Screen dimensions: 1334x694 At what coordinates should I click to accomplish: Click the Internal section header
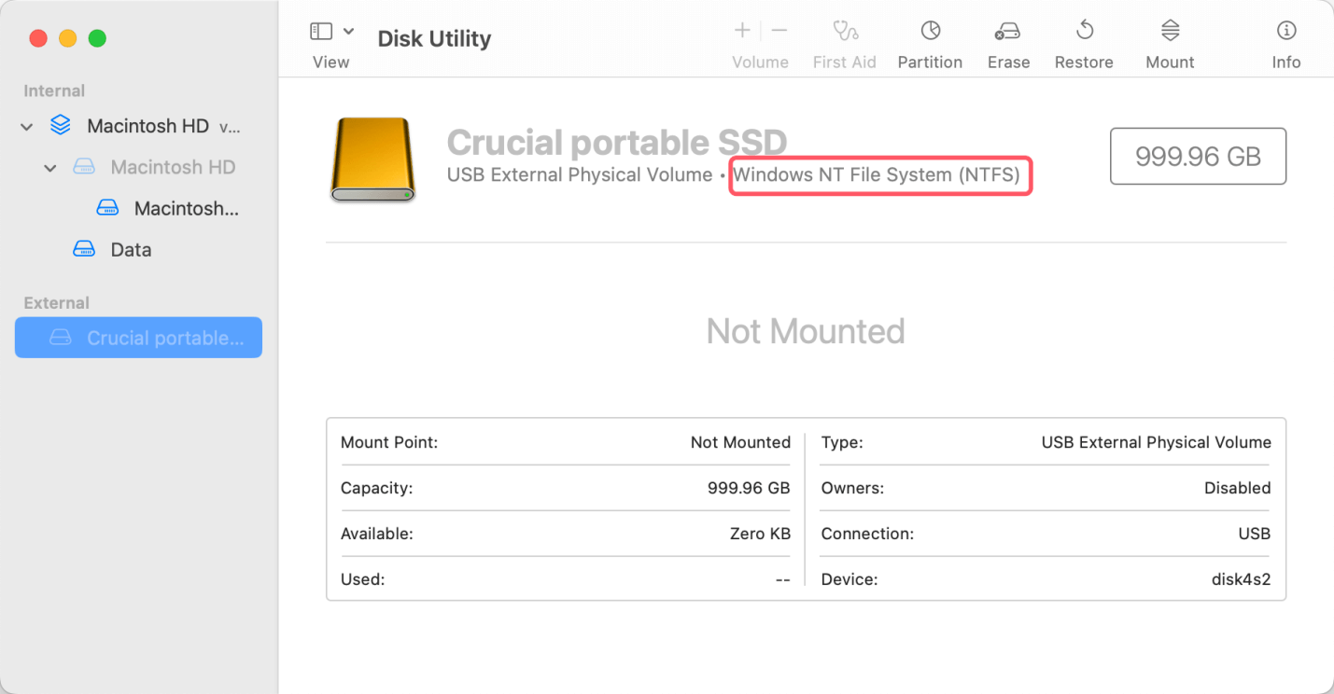coord(54,90)
